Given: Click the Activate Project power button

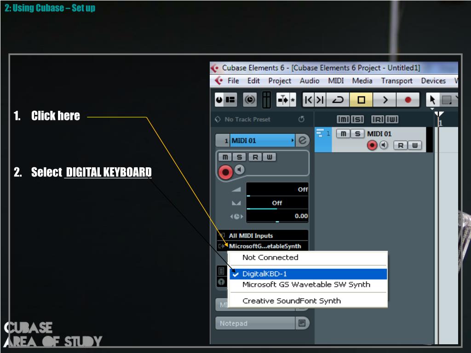Looking at the screenshot, I should click(219, 100).
